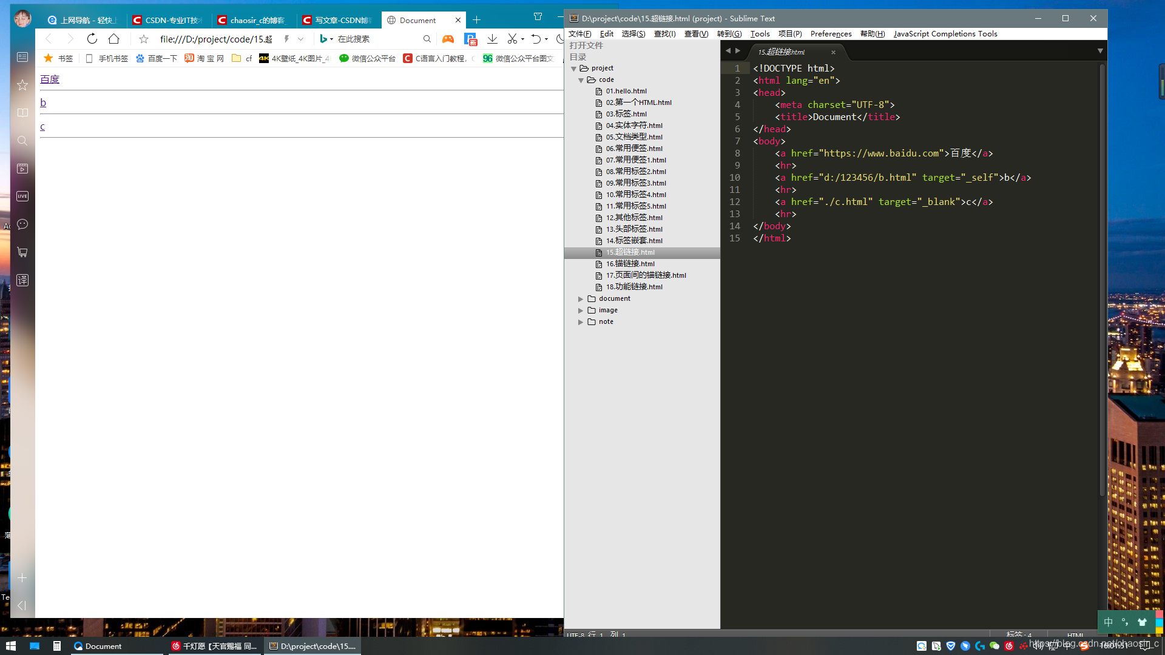Open the shopping cart sidebar icon
This screenshot has width=1165, height=655.
[22, 252]
